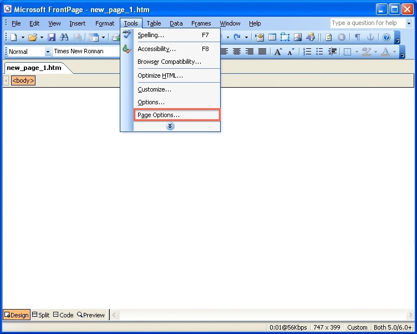Click the Find binoculars icon
Viewport: 417px width, 334px height.
click(x=64, y=37)
